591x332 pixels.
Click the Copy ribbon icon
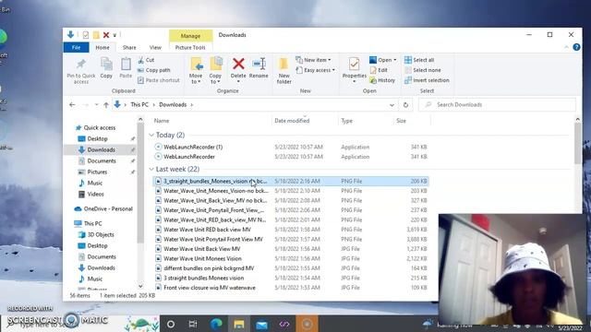point(106,67)
